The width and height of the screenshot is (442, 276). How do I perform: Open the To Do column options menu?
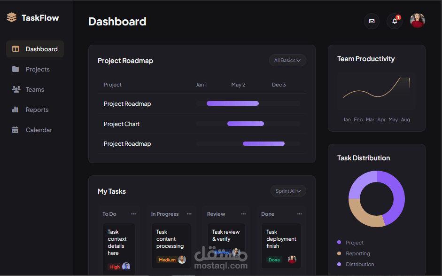tap(133, 214)
